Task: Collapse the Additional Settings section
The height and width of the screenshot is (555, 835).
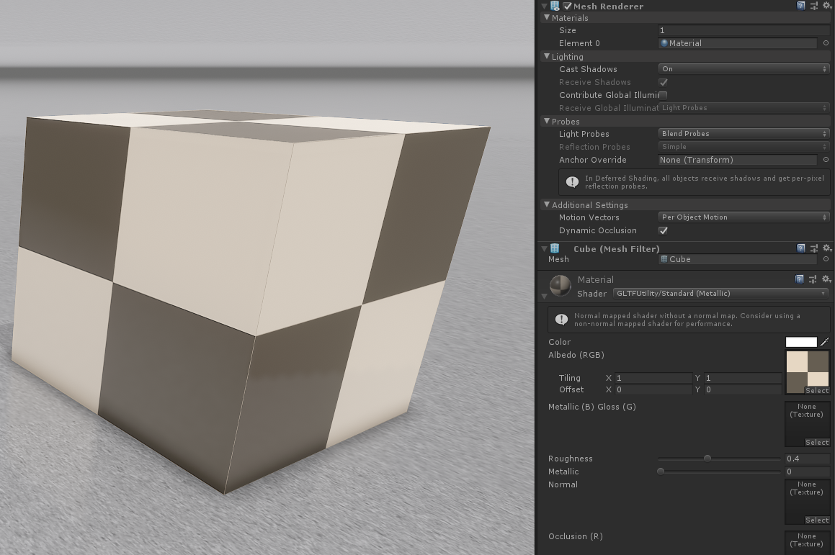Action: (x=547, y=204)
